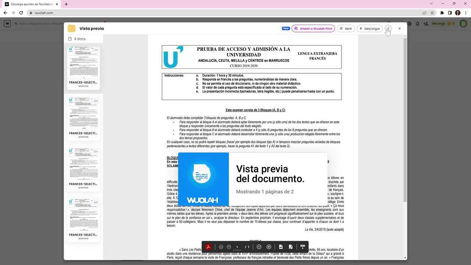Select thumbnail labeled 1/4
Image resolution: width=471 pixels, height=265 pixels.
click(x=83, y=67)
